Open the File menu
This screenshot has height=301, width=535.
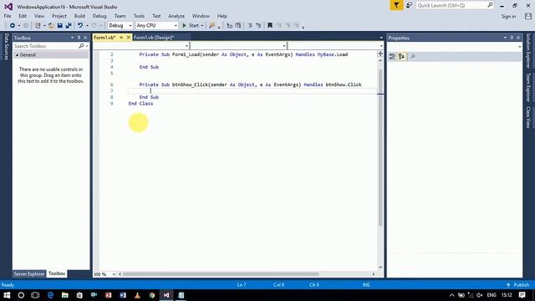[8, 16]
